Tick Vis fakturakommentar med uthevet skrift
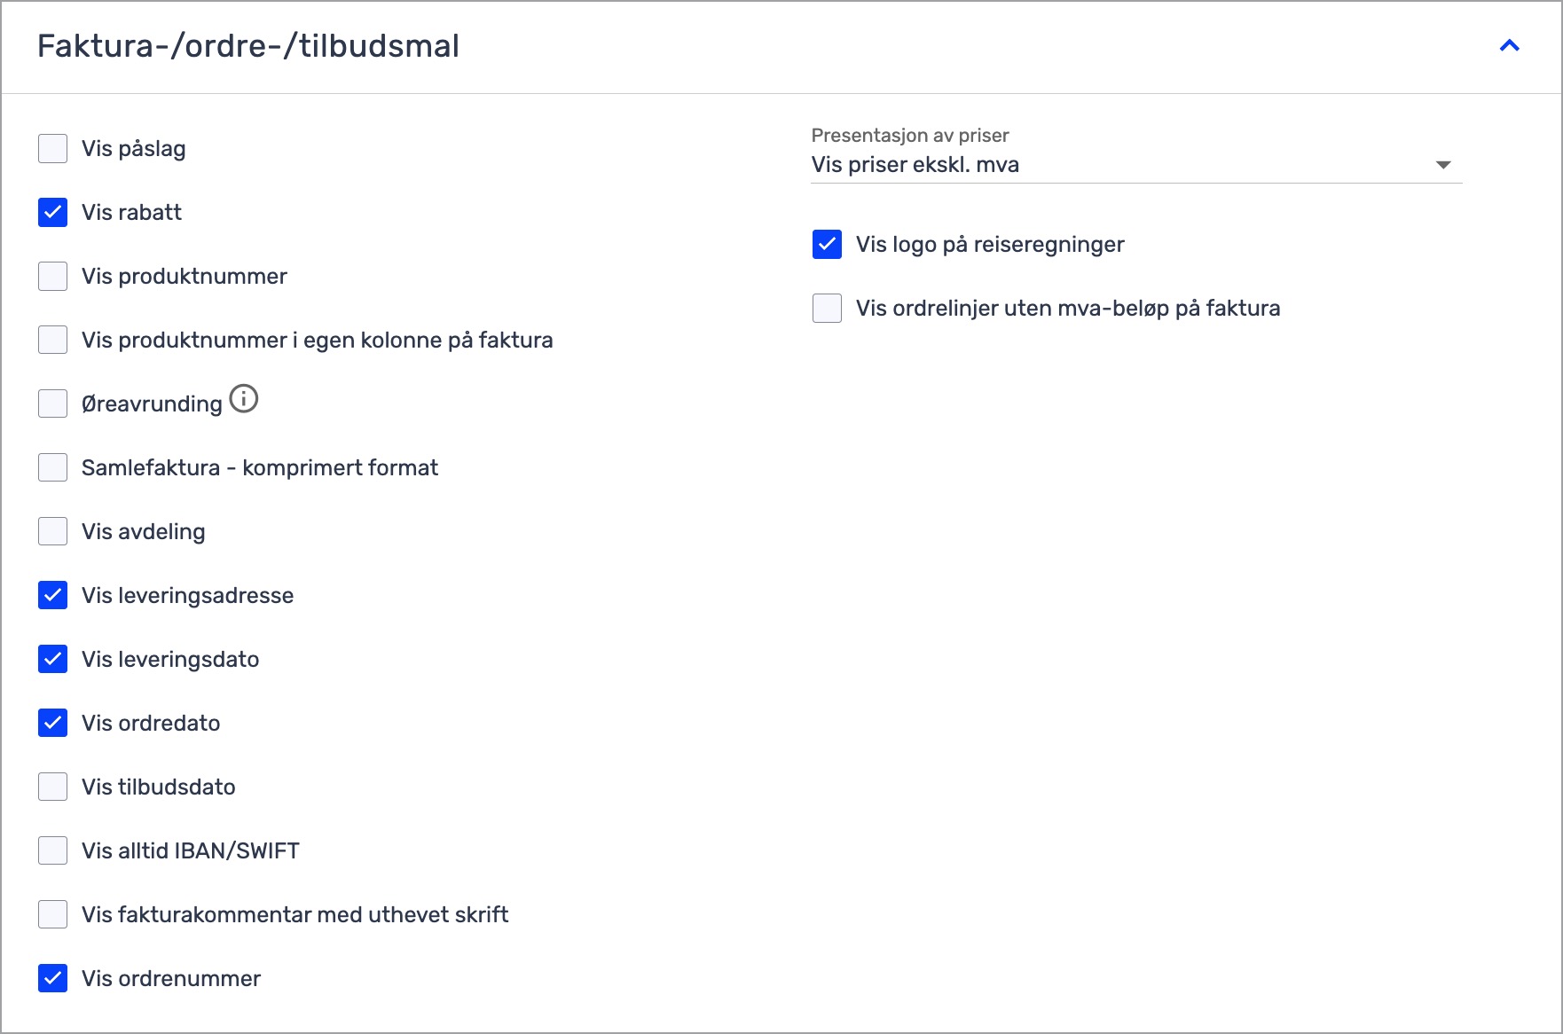The height and width of the screenshot is (1034, 1563). [53, 915]
